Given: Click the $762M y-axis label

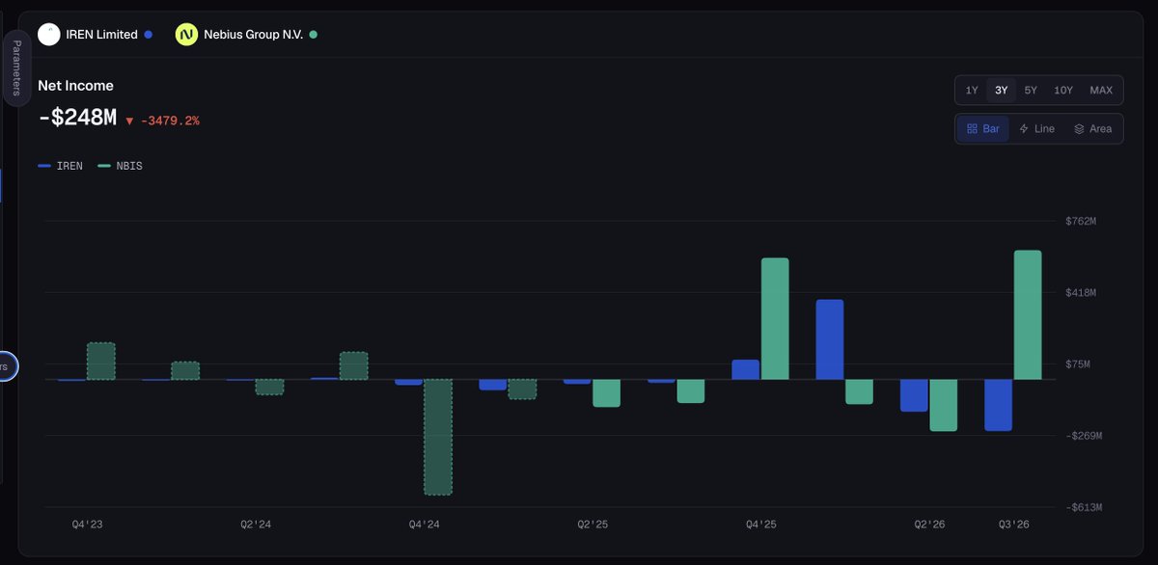Looking at the screenshot, I should 1080,222.
